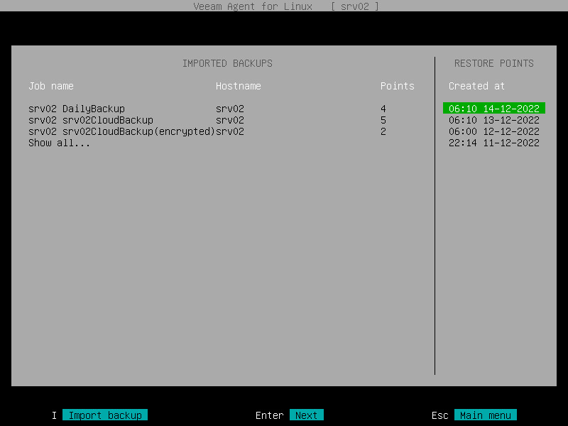
Task: Pick the 06:00 12-12-2022 restore point
Action: coord(494,131)
